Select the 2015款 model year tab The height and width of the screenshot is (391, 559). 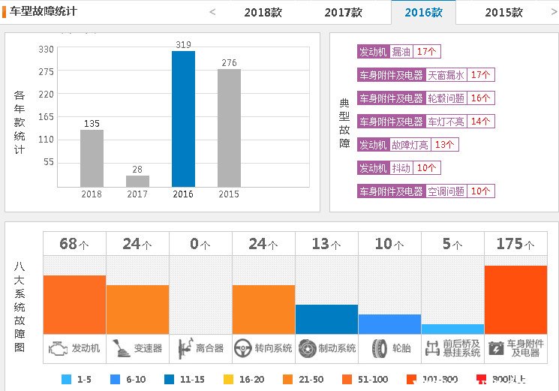[503, 13]
